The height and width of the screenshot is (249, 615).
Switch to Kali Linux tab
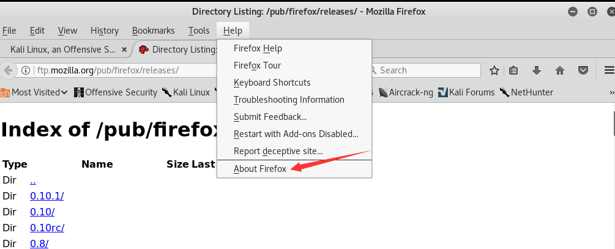62,49
